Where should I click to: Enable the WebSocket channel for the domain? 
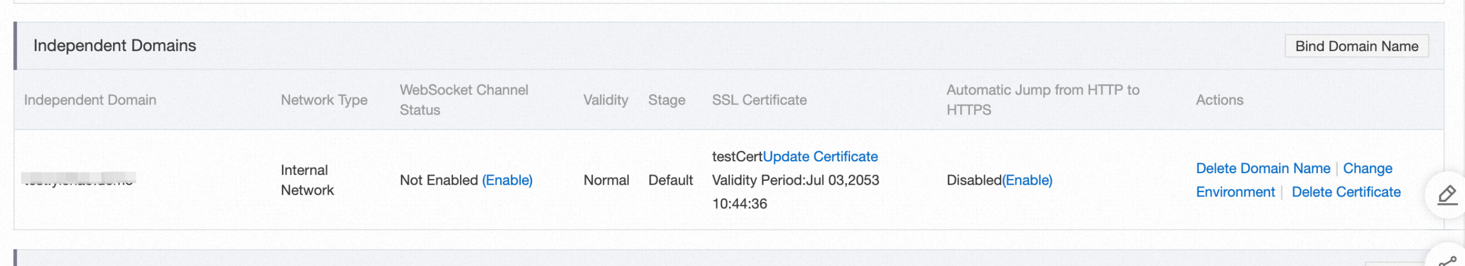coord(507,180)
